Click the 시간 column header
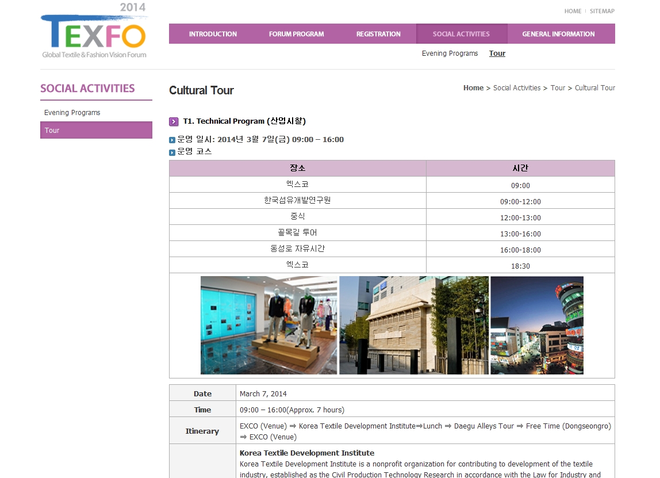Screen dimensions: 660x478 click(x=520, y=168)
